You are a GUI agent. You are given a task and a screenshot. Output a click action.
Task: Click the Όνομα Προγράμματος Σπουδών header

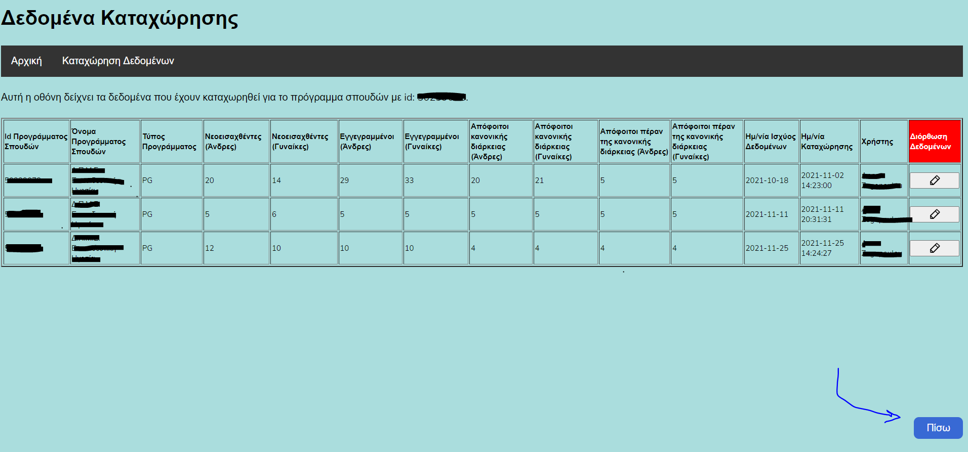click(105, 142)
